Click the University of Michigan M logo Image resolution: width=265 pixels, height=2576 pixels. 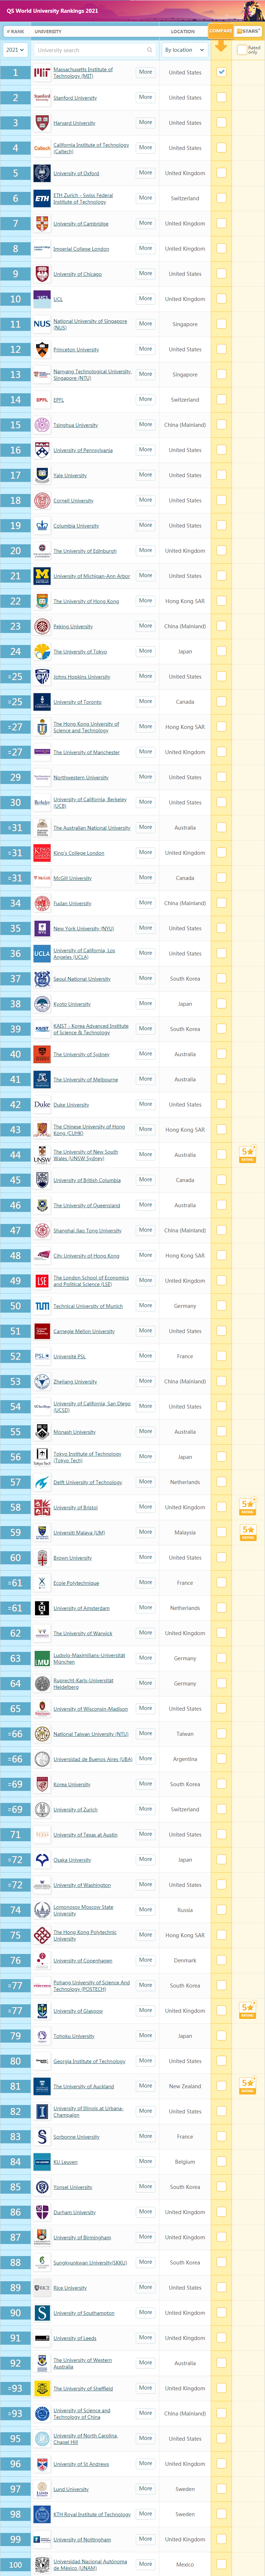pyautogui.click(x=42, y=576)
